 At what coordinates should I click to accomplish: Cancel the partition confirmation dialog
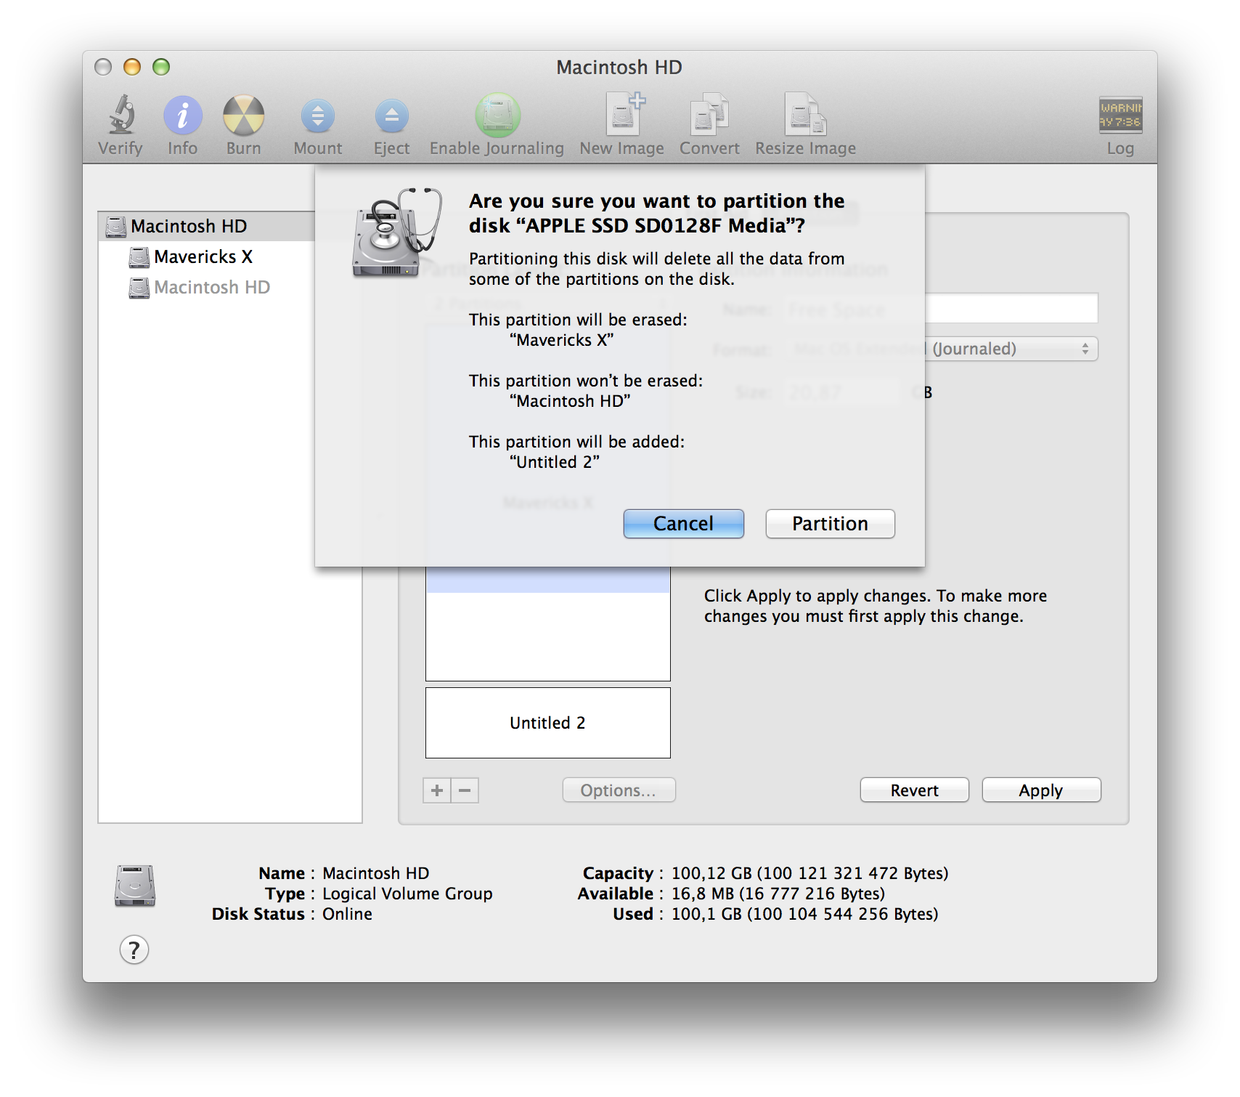coord(683,524)
